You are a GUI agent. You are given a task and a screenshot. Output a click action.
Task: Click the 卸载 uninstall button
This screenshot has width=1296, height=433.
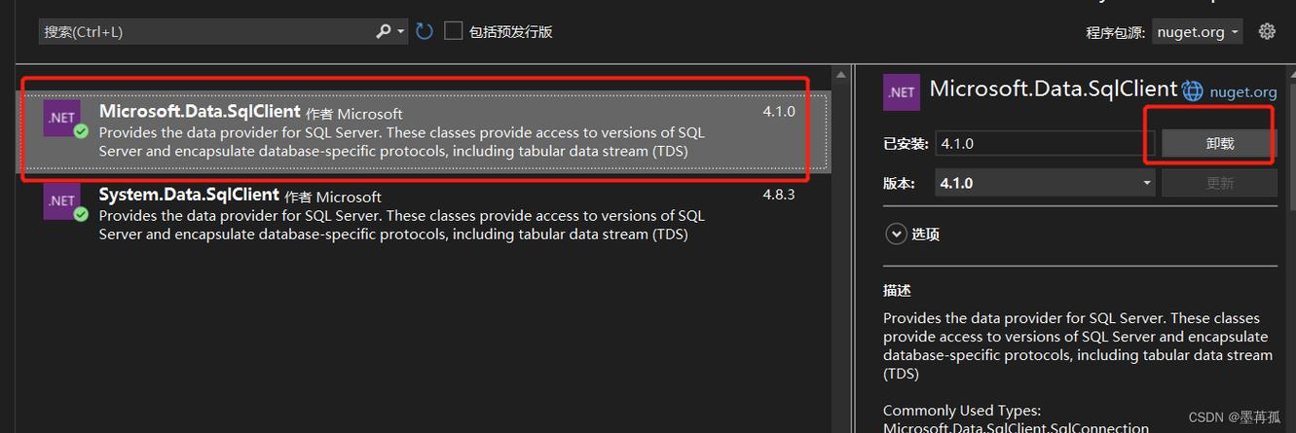click(1219, 143)
